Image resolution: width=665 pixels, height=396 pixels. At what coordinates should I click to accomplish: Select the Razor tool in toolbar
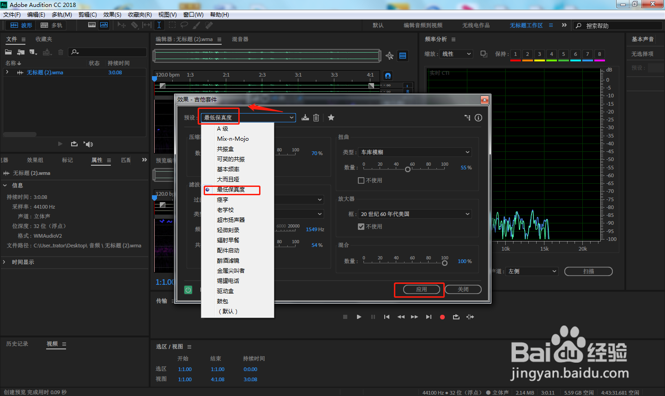click(x=134, y=25)
